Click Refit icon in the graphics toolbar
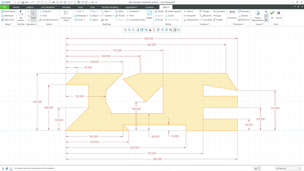The width and height of the screenshot is (304, 171). [125, 30]
